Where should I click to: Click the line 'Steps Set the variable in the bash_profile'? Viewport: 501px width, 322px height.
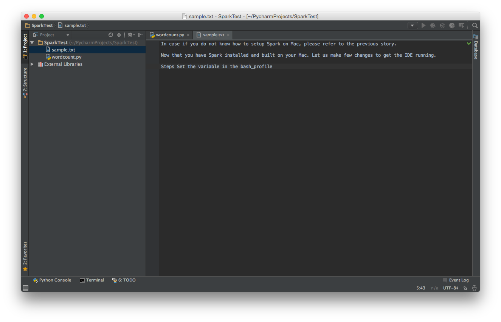217,67
